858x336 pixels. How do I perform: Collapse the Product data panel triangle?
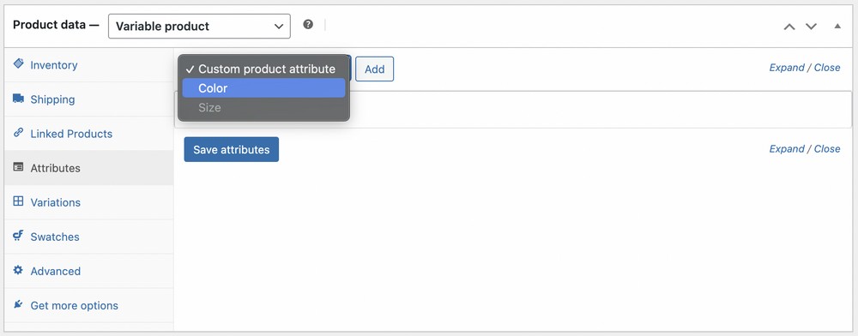click(837, 27)
